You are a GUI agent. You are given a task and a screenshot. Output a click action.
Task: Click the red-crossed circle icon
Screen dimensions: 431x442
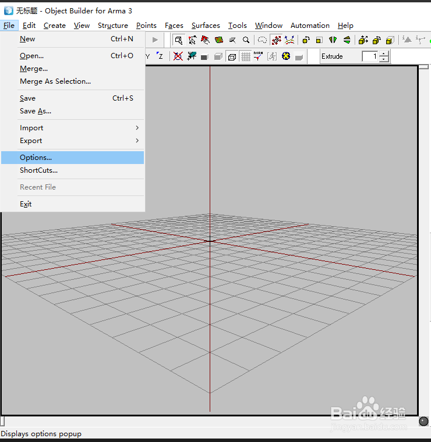coord(178,56)
